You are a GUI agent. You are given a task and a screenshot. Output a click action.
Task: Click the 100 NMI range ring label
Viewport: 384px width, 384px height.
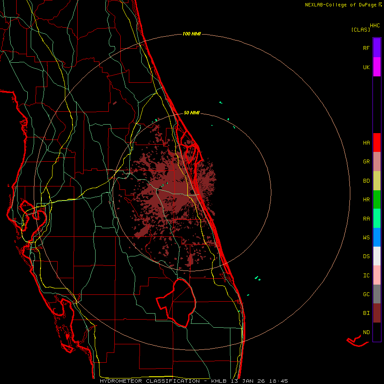click(x=192, y=34)
